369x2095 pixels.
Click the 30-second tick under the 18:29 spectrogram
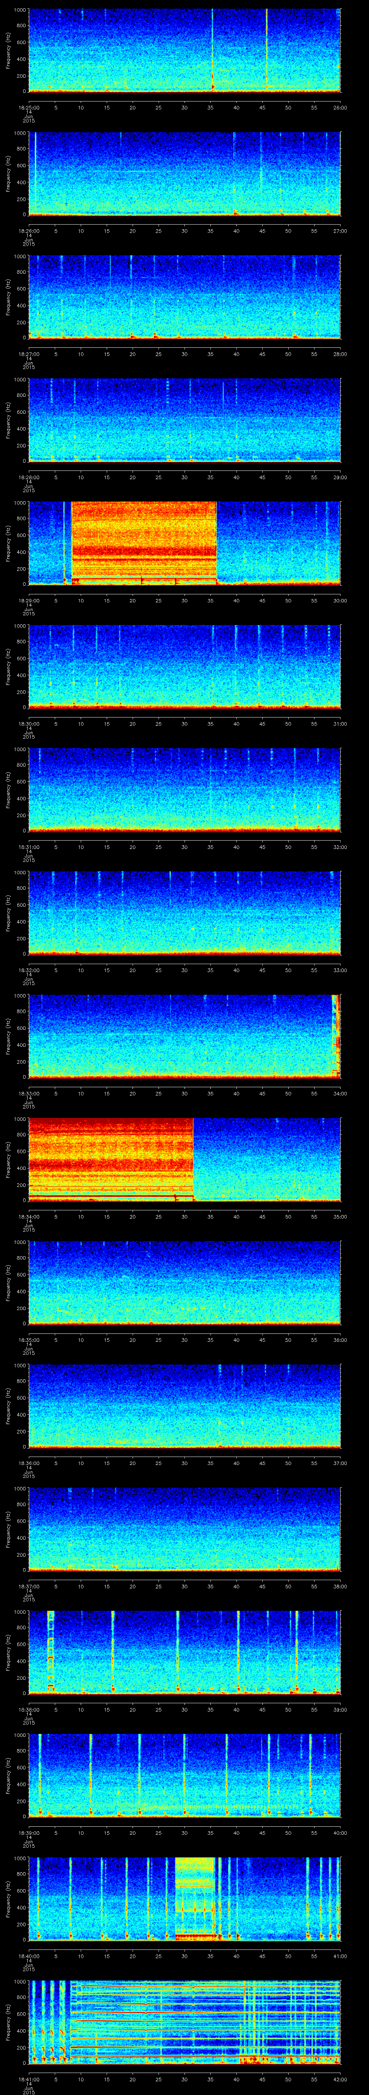tap(184, 600)
